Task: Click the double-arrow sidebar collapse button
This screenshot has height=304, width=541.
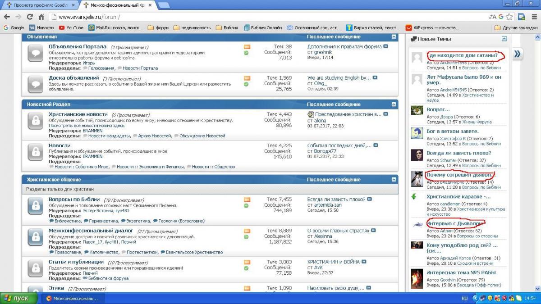Action: click(518, 54)
